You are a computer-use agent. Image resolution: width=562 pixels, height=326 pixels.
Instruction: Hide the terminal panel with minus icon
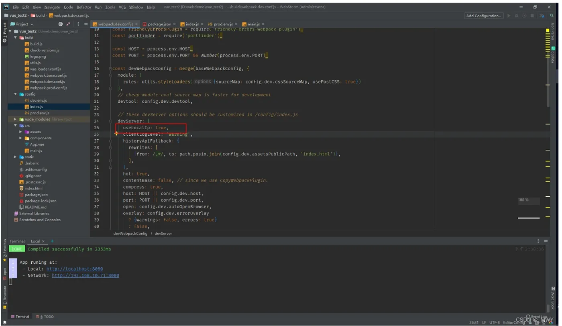[546, 241]
